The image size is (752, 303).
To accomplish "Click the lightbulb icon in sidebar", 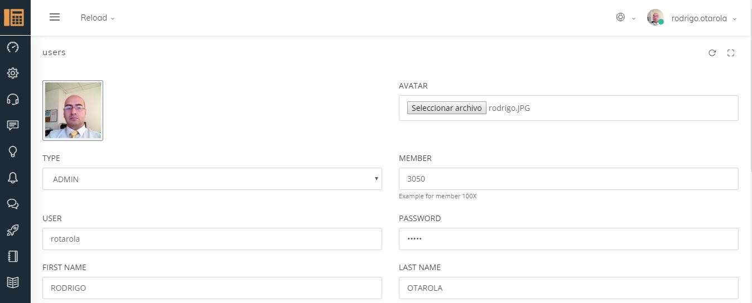I will coord(13,151).
